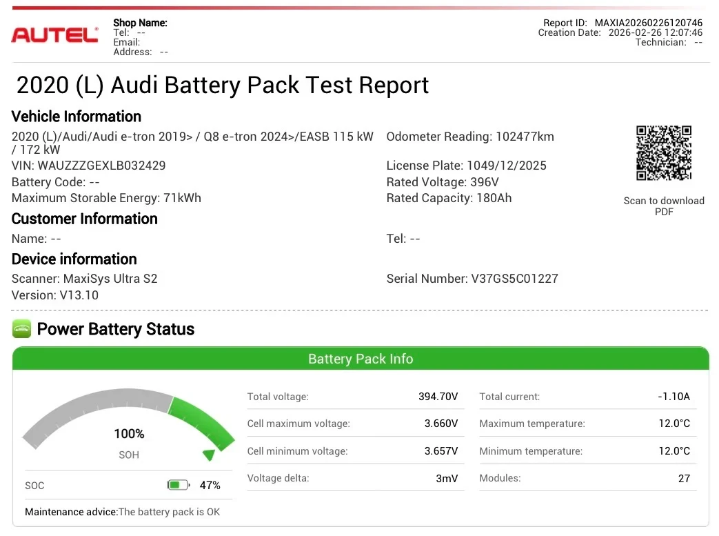Click the SOC label

34,486
